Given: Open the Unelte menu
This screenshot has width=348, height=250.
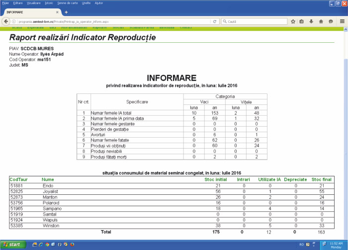Looking at the screenshot, I should [86, 3].
